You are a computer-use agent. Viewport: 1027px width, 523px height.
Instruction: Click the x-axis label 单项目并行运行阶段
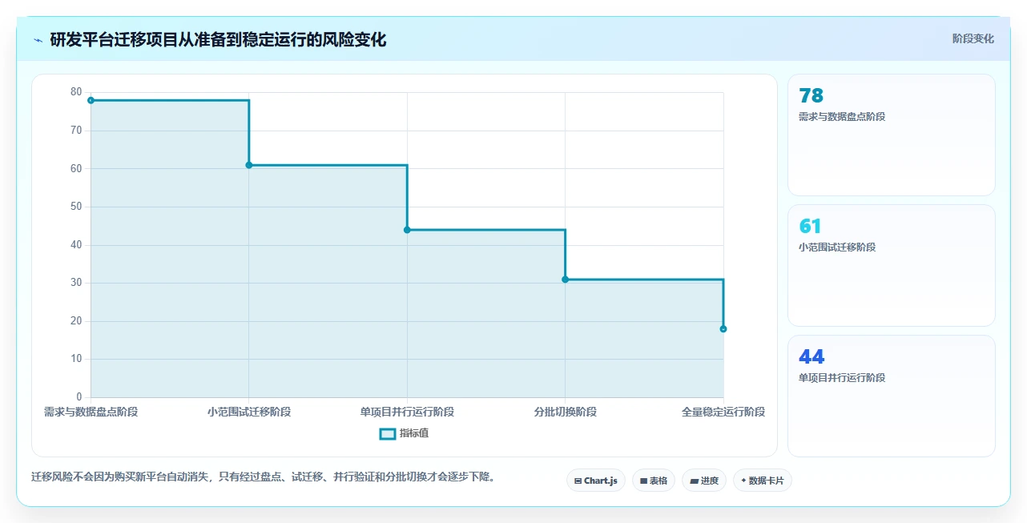(407, 412)
